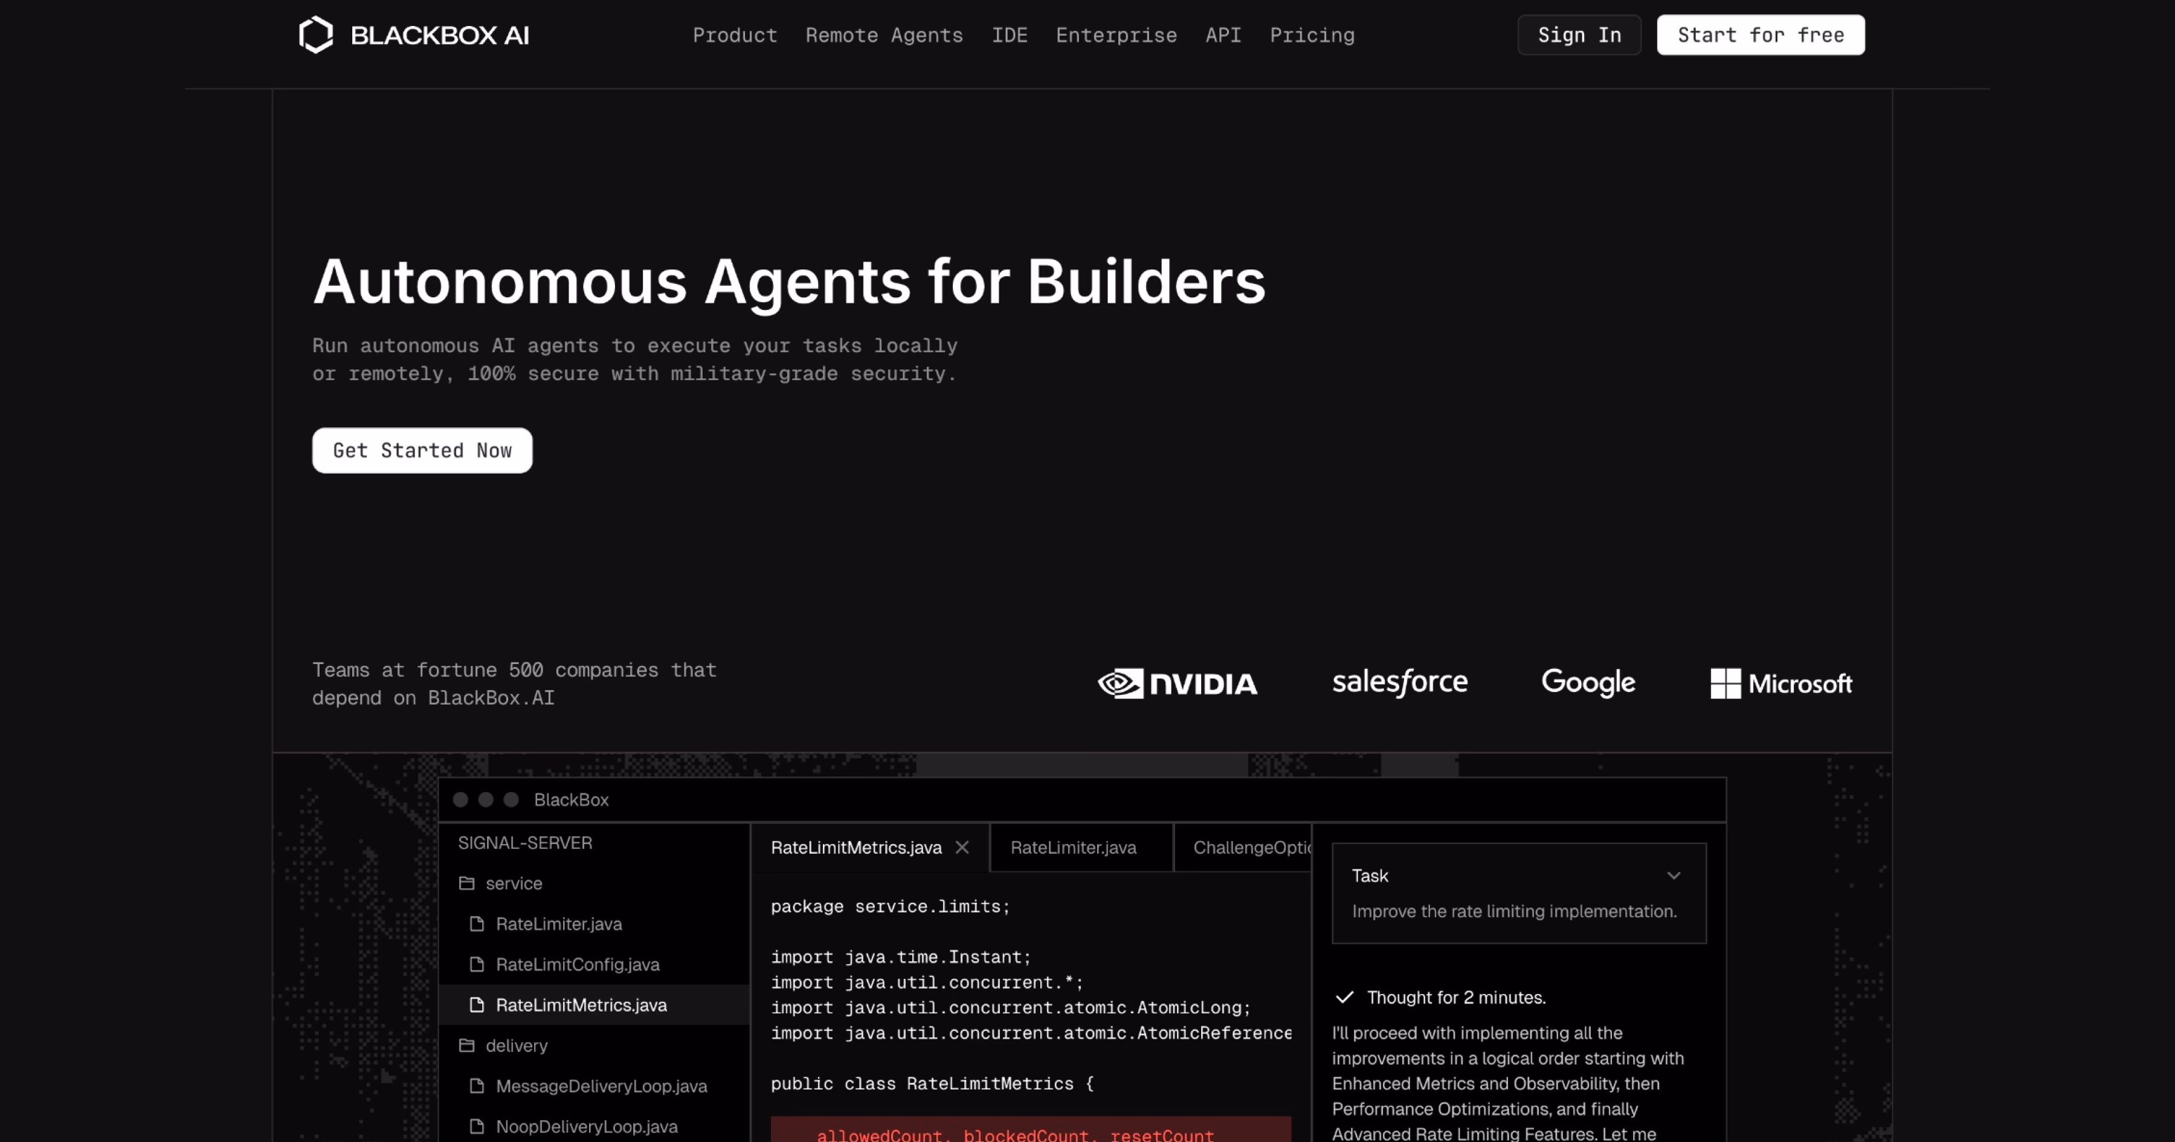Click the delivery folder icon

[466, 1046]
